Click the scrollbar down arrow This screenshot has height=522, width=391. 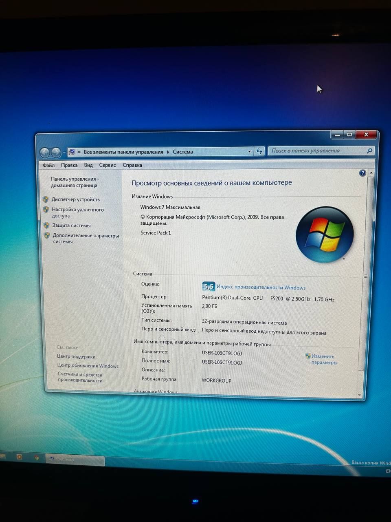359,395
